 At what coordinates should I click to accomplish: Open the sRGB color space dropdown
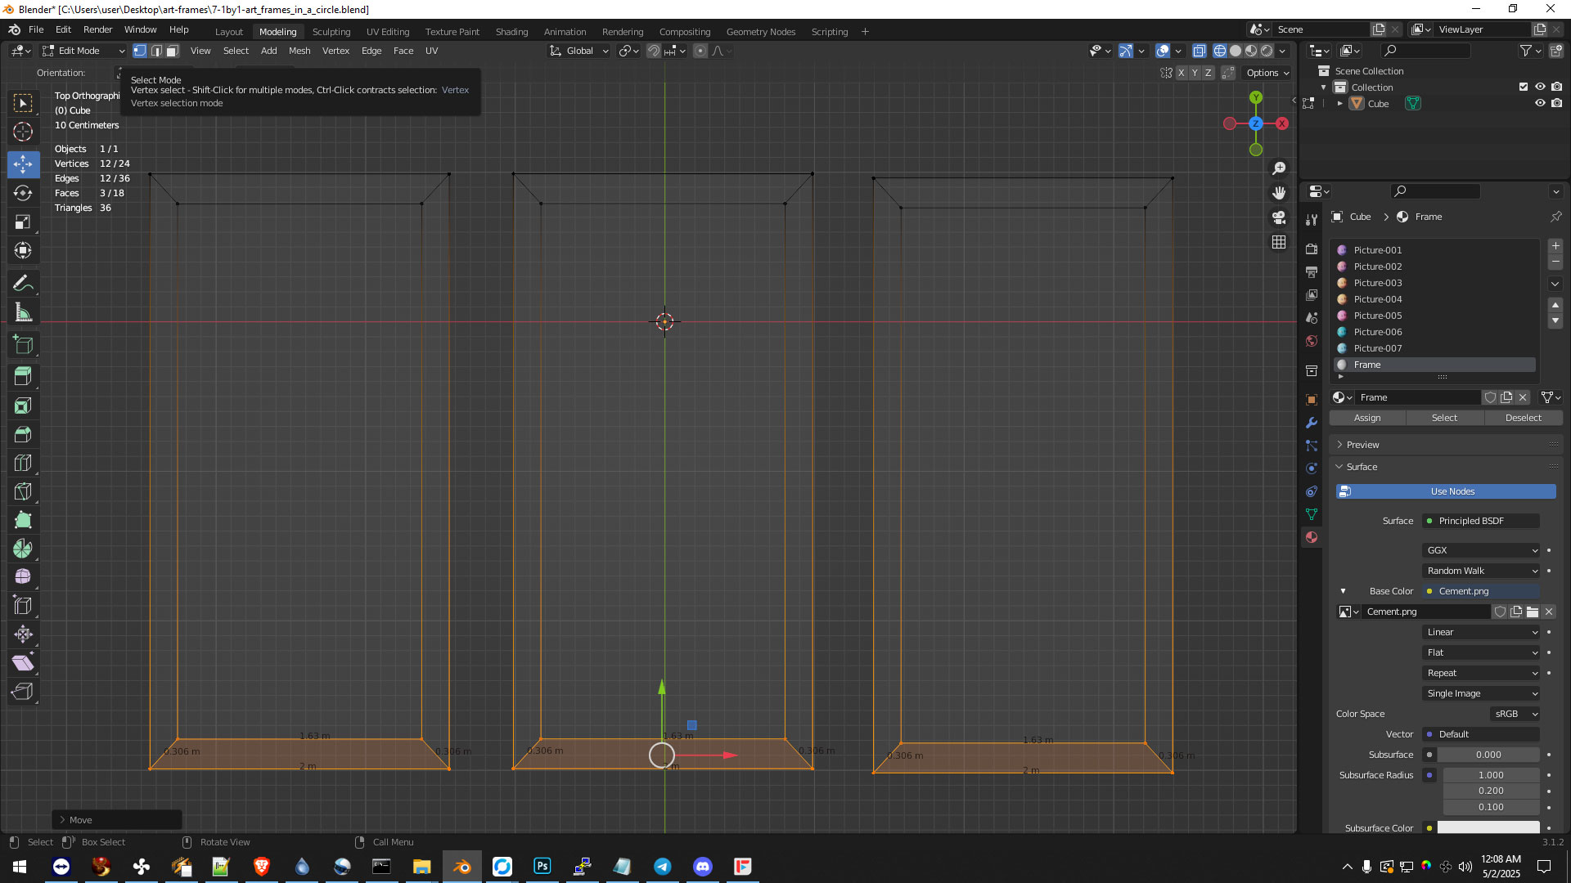tap(1515, 714)
